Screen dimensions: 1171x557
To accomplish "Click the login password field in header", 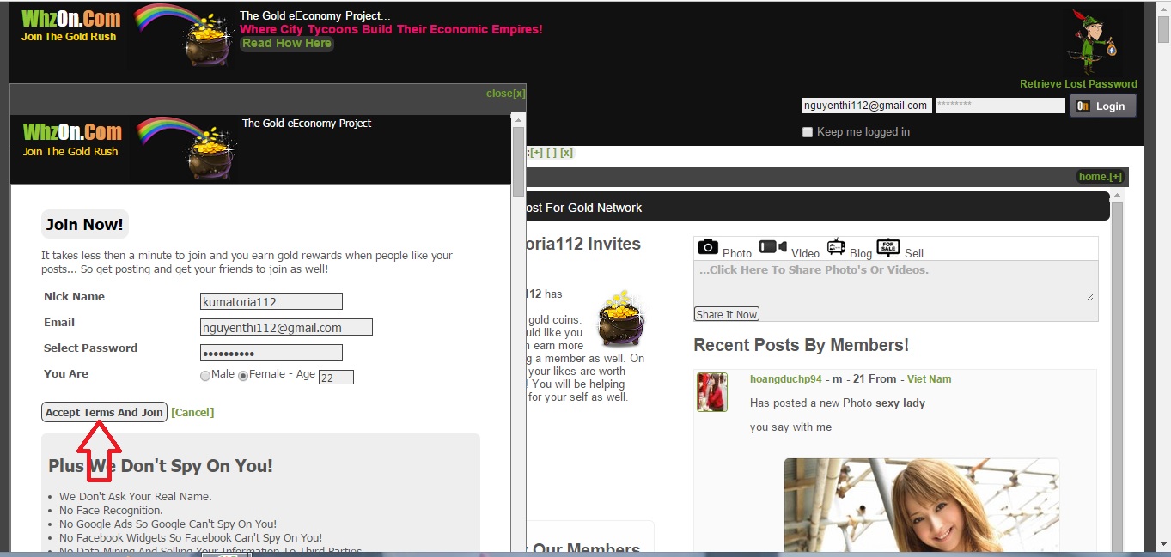I will click(1000, 106).
